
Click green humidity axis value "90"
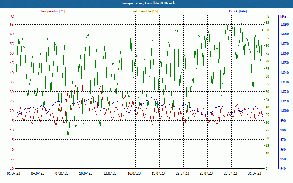click(x=268, y=30)
